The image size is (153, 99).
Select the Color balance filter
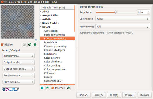pos(52,58)
